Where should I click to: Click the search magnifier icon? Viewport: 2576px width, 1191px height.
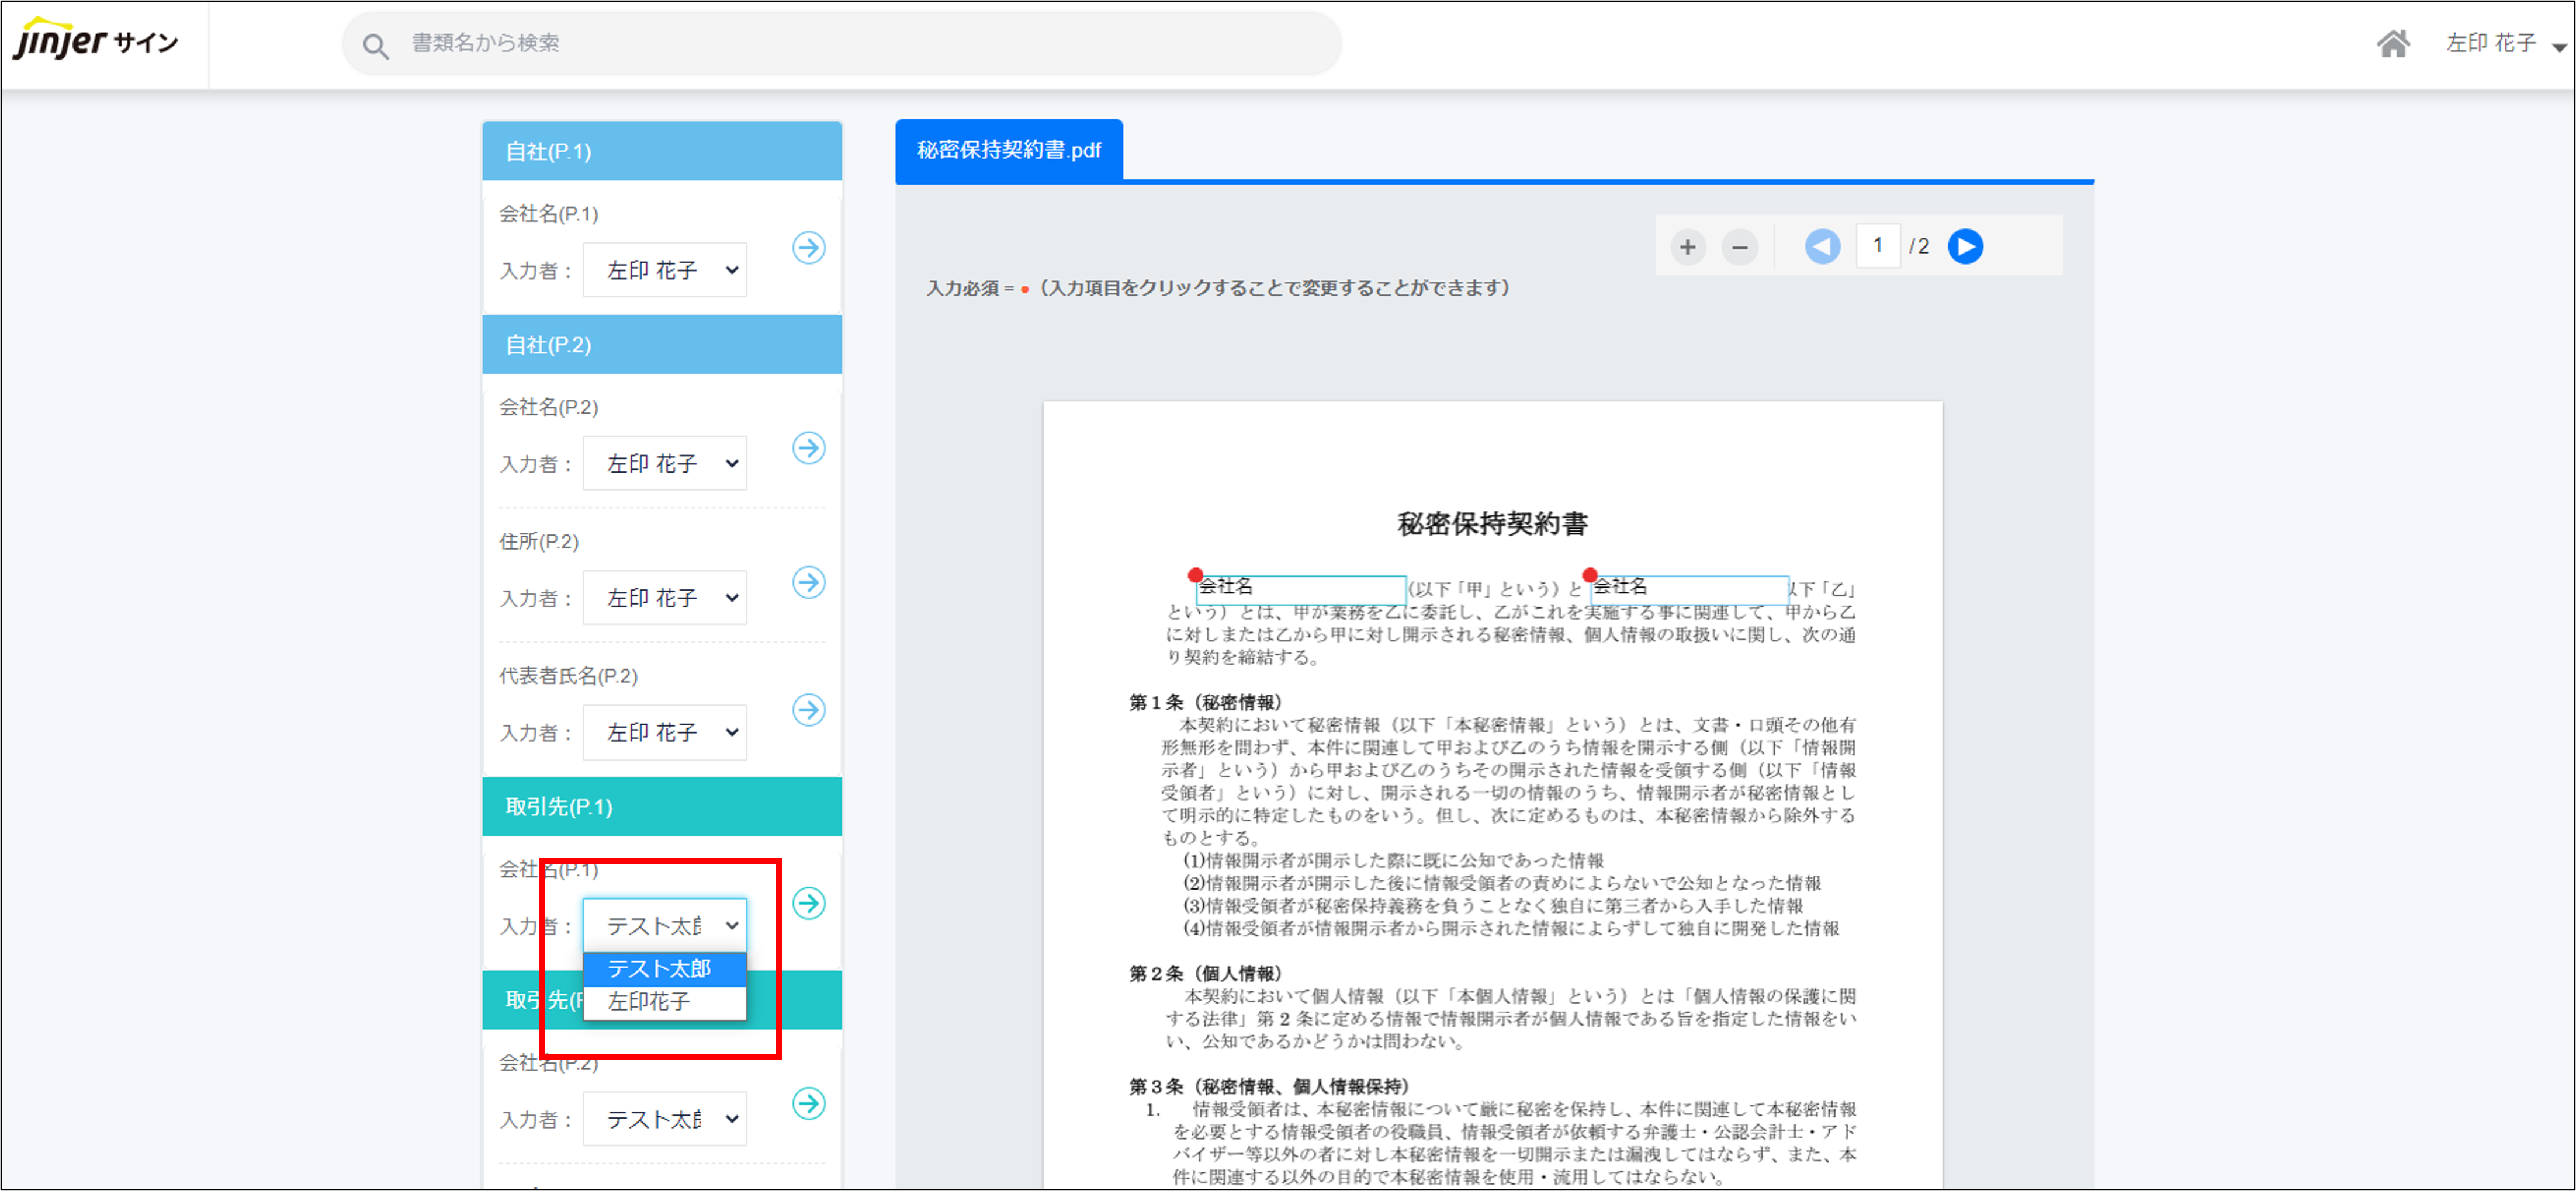pos(375,44)
